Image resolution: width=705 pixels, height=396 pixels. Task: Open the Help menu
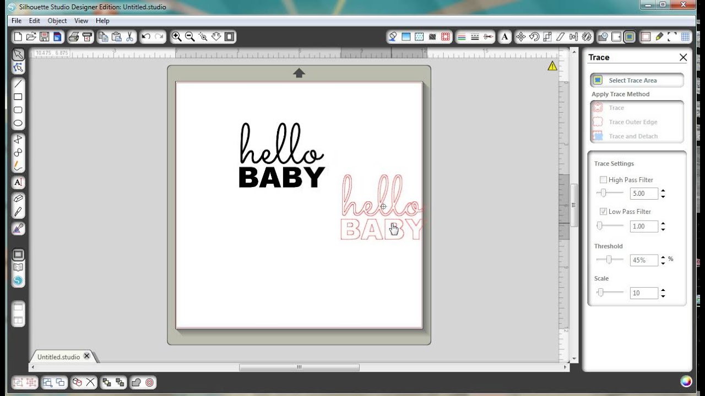[x=102, y=21]
